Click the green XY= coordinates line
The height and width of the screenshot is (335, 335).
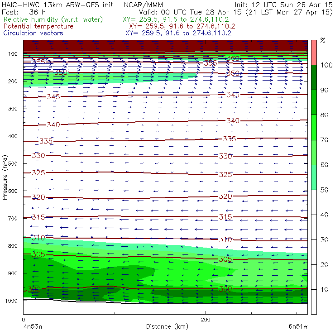tap(176, 19)
